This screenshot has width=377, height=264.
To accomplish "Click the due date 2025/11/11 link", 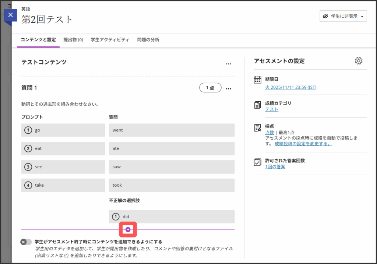I will pos(290,87).
